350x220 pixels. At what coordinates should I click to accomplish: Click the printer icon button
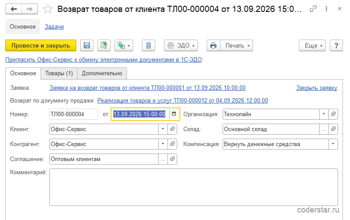coord(213,45)
